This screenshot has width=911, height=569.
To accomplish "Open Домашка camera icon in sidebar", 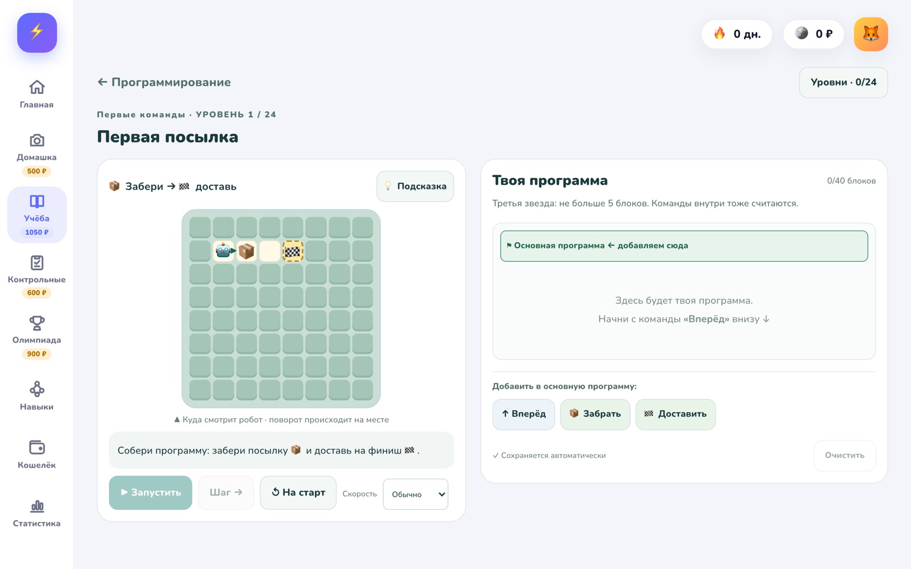I will tap(37, 140).
